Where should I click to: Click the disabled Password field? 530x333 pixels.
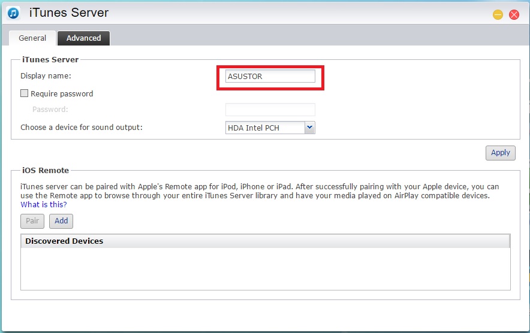[x=270, y=110]
